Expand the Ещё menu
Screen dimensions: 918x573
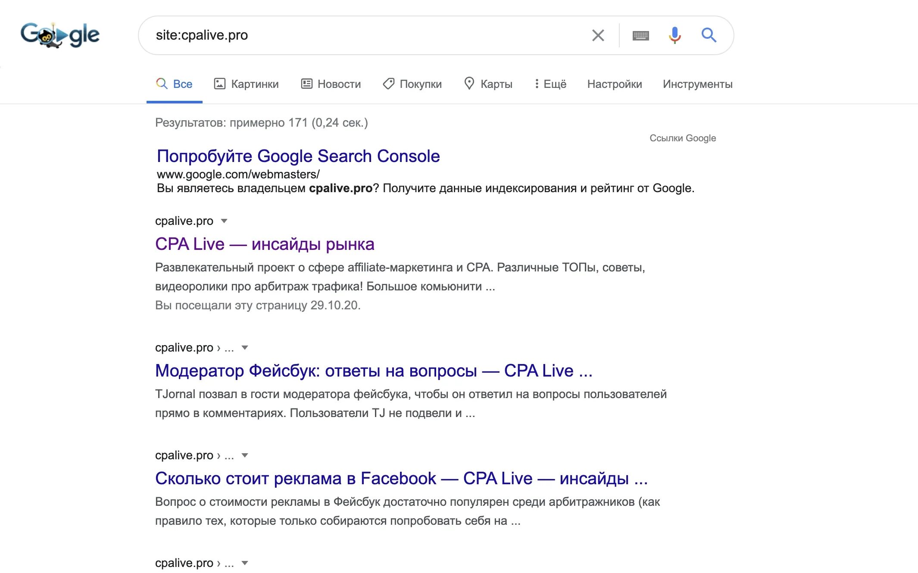550,84
